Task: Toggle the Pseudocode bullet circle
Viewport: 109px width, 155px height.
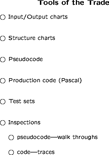Action: [x=3, y=60]
